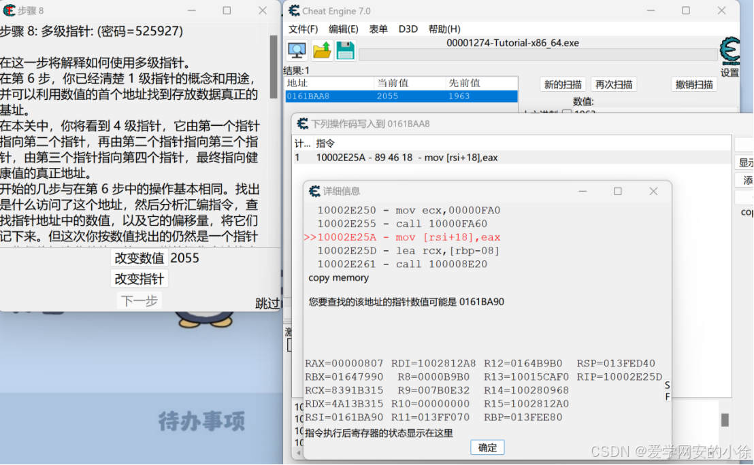Confirm details dialog with 确定
The image size is (754, 465).
[x=487, y=448]
